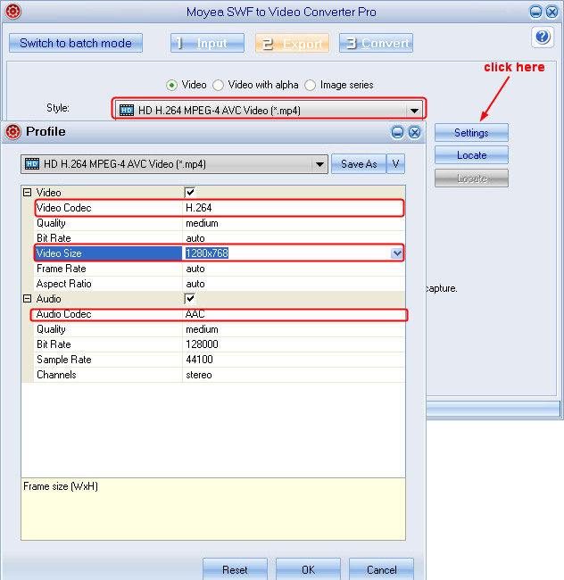This screenshot has height=580, width=564.
Task: Open the Profile preset dropdown arrow
Action: point(319,164)
